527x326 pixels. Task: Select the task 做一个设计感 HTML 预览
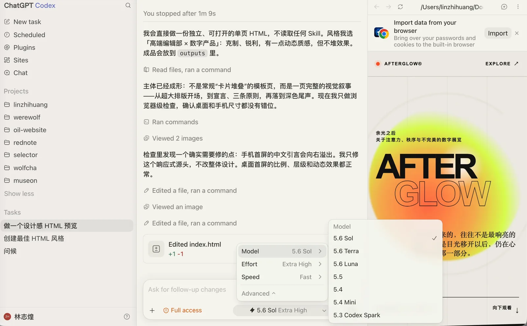pos(67,226)
